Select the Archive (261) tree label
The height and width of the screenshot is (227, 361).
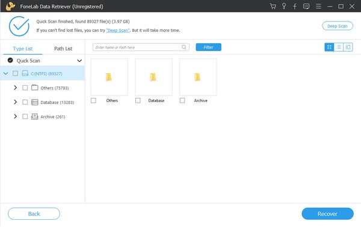pos(53,117)
